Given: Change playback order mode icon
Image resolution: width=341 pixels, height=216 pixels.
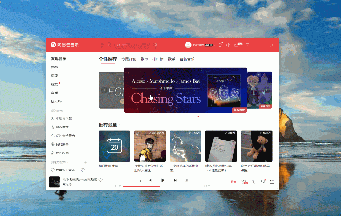Looking at the screenshot, I should [139, 180].
